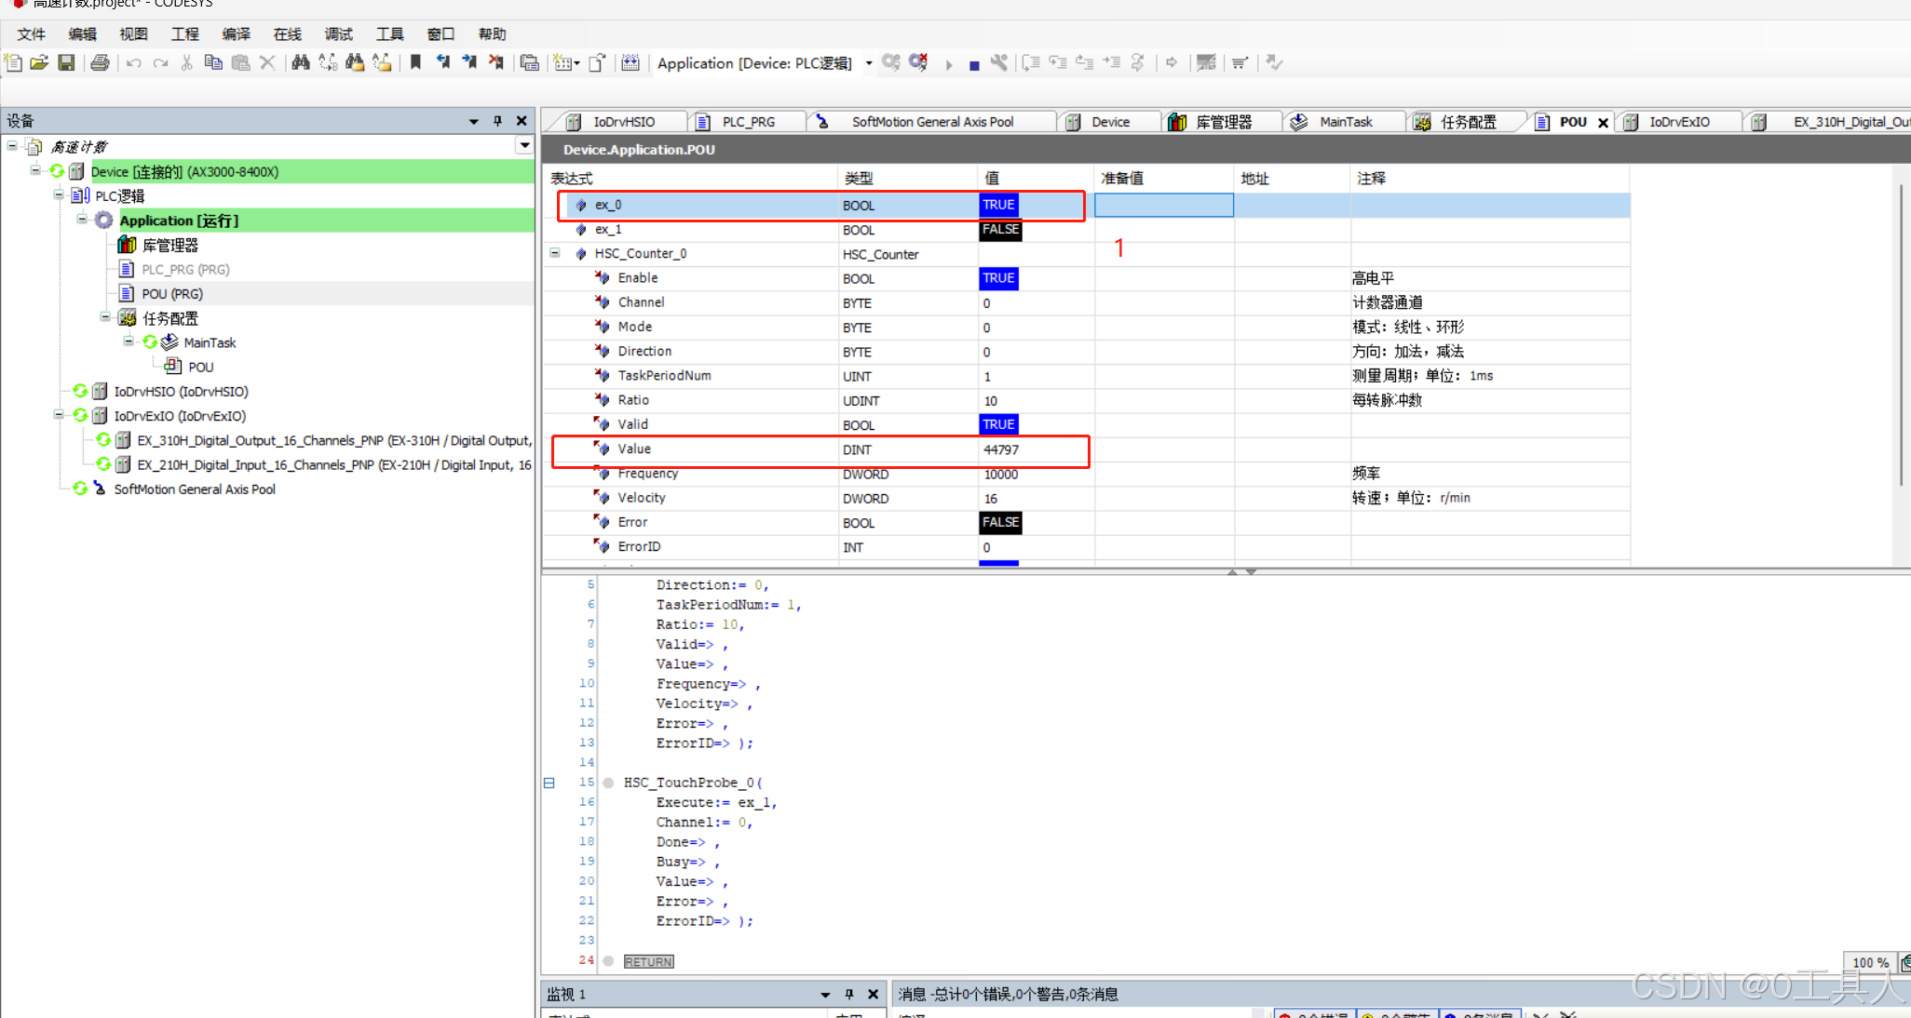1911x1018 pixels.
Task: Click the Logout icon with red X
Action: coord(918,62)
